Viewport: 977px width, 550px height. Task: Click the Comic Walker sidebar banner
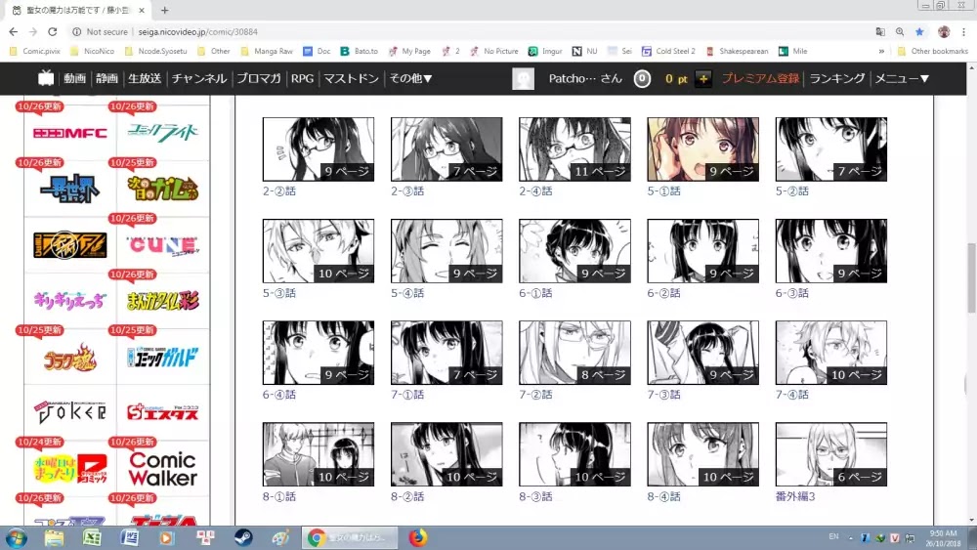(162, 468)
